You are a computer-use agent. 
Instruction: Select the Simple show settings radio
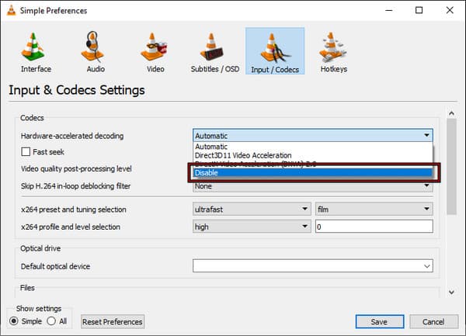pyautogui.click(x=14, y=320)
